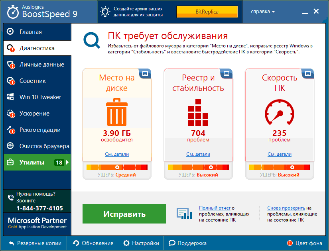This screenshot has width=329, height=251.
Task: Click the 3.90 ГБ value text
Action: click(x=117, y=133)
